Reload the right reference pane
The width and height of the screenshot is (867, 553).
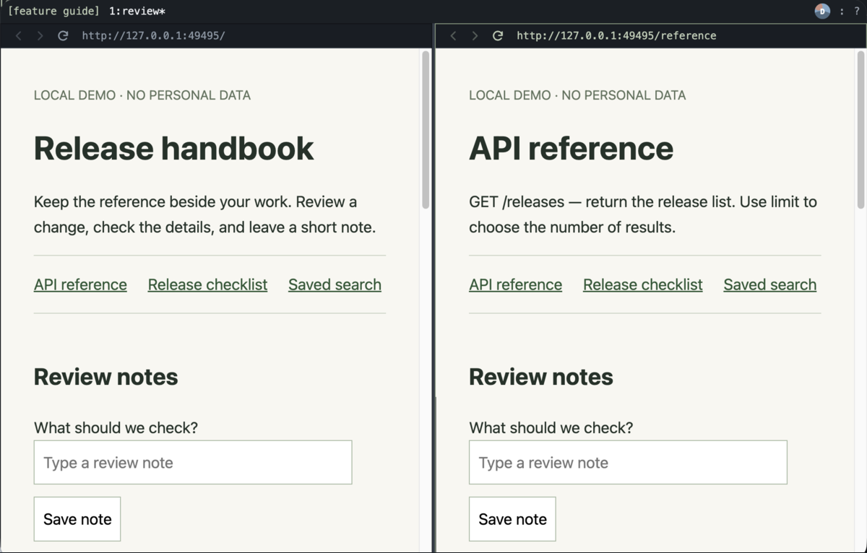(x=498, y=35)
